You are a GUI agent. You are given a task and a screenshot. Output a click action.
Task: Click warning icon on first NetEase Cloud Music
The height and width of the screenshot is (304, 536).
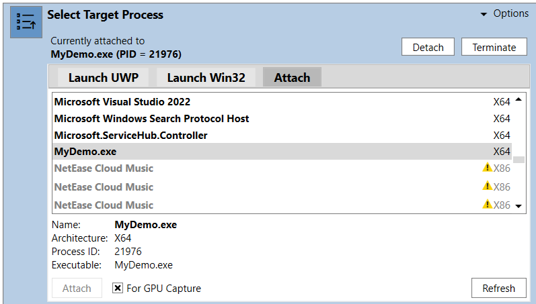[x=487, y=167]
